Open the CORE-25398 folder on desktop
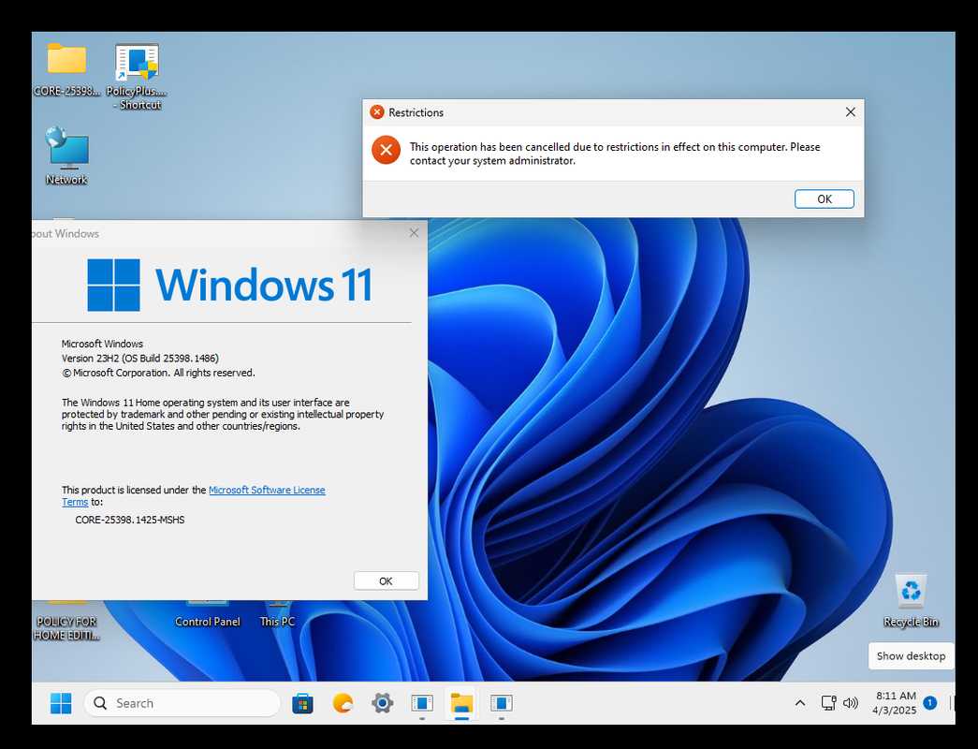Viewport: 978px width, 749px height. [66, 70]
